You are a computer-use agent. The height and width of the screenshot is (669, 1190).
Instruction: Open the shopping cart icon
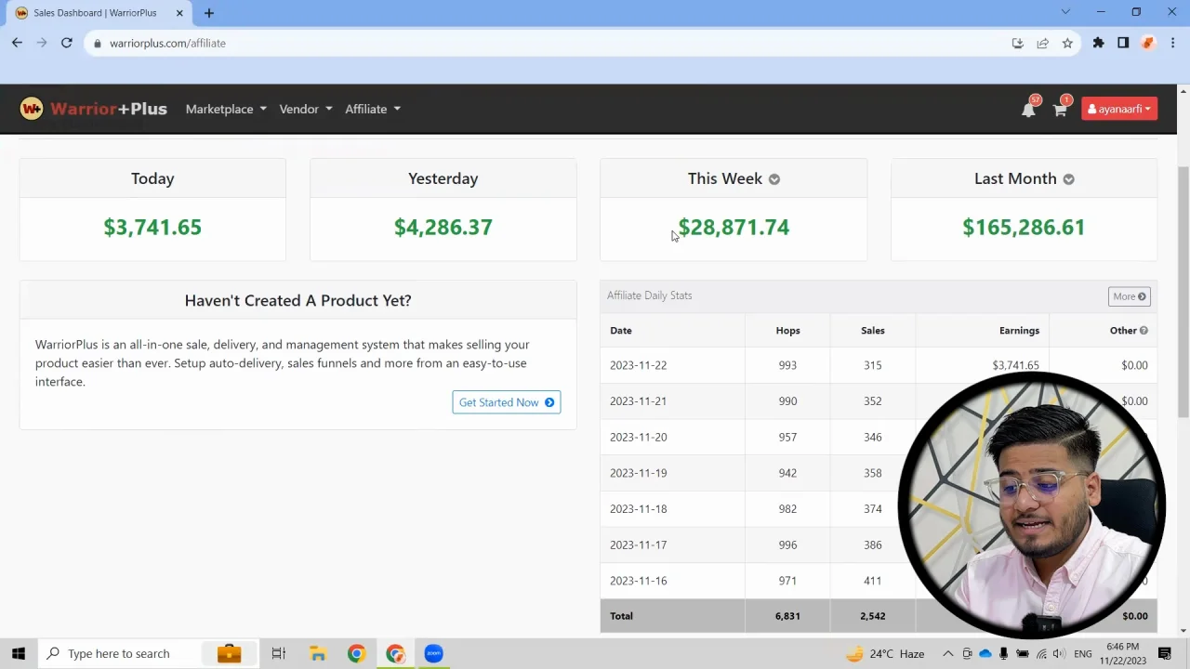1059,110
